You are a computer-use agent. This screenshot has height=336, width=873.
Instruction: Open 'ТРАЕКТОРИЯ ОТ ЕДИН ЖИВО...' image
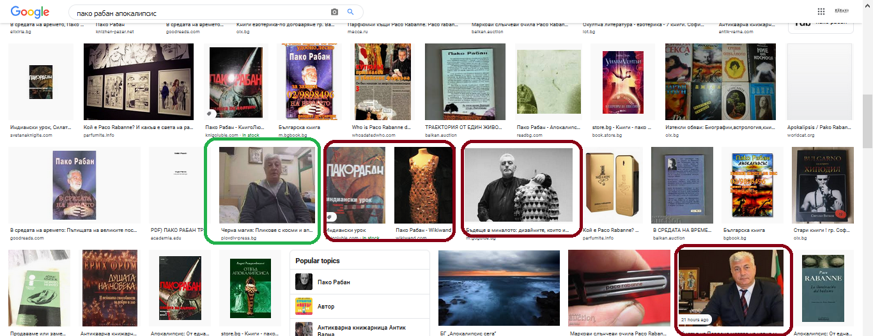(x=465, y=82)
